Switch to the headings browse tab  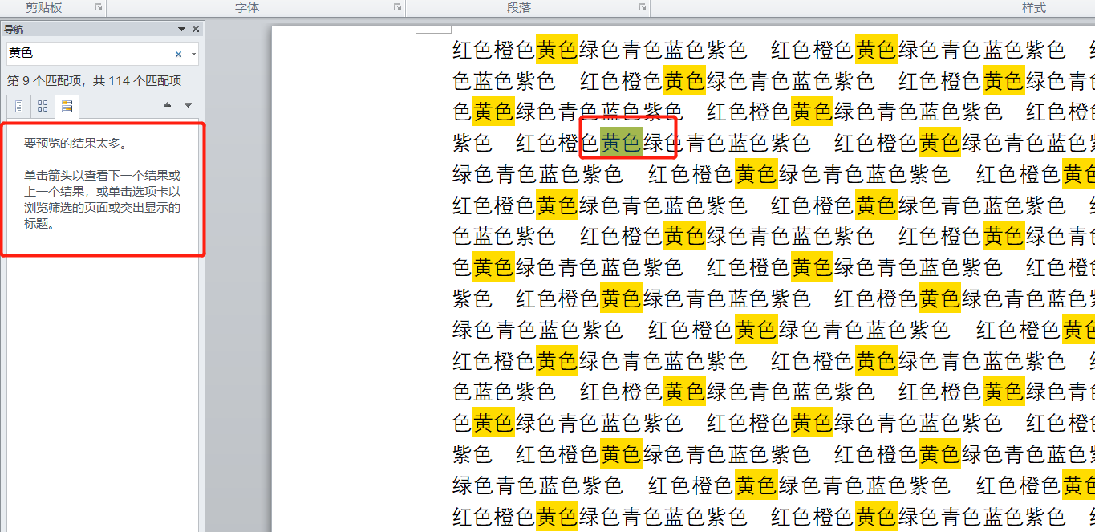point(19,106)
